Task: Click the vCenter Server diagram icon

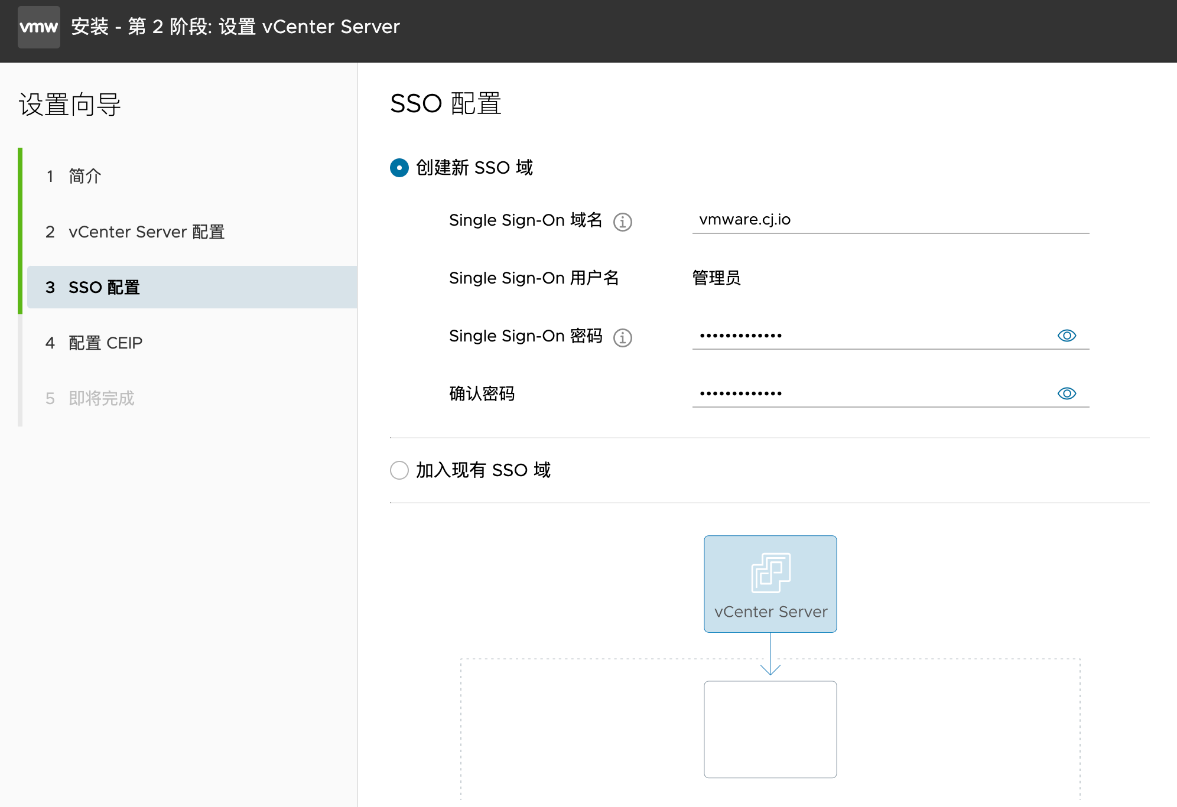Action: [770, 572]
